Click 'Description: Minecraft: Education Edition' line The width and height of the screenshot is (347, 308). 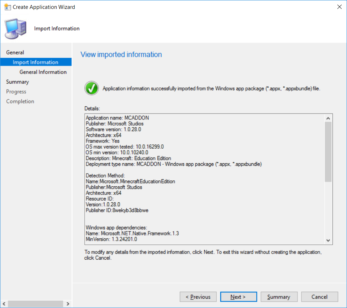click(128, 158)
